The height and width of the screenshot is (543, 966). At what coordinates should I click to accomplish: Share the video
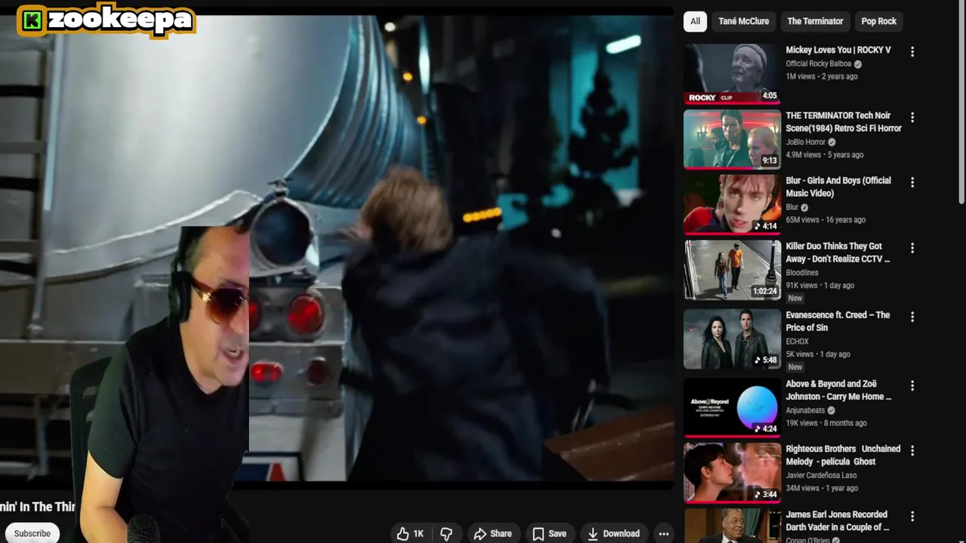click(x=492, y=533)
